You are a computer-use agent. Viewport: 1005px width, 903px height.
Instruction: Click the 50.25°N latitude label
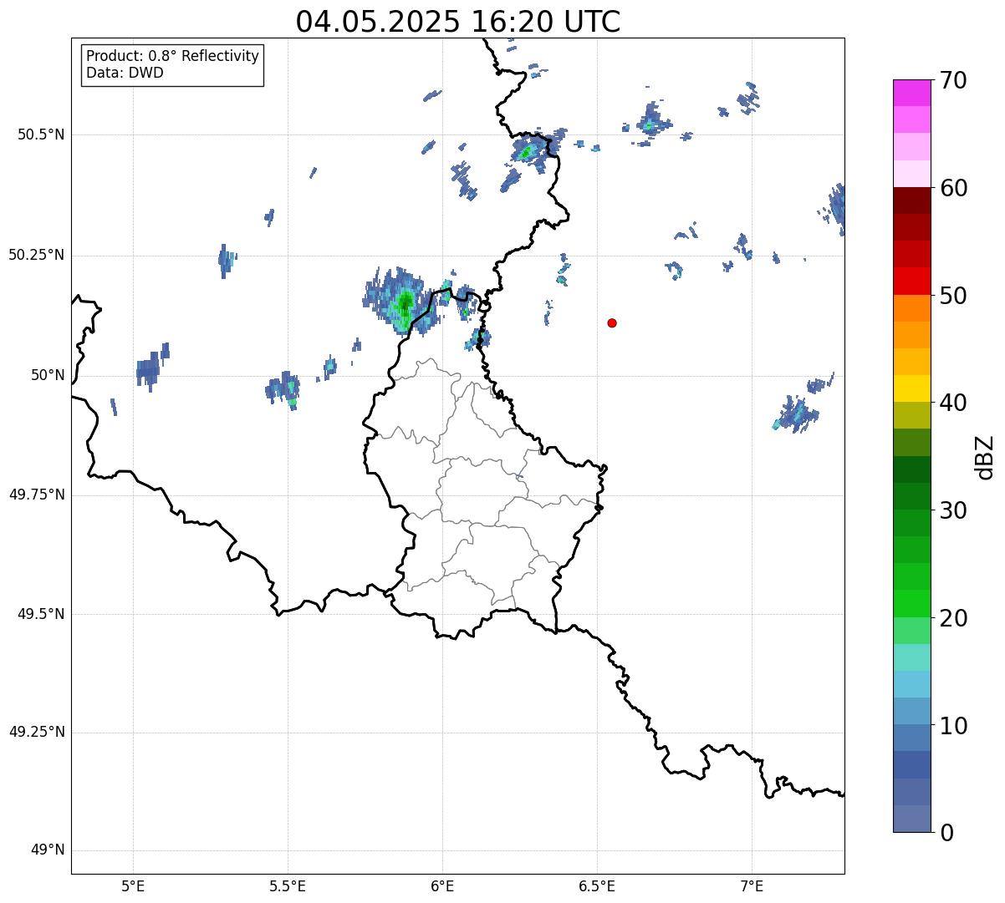tap(37, 255)
